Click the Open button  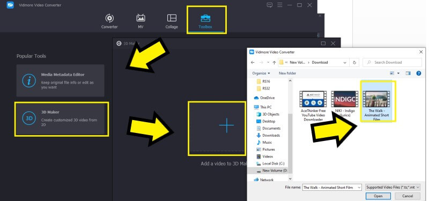378,196
